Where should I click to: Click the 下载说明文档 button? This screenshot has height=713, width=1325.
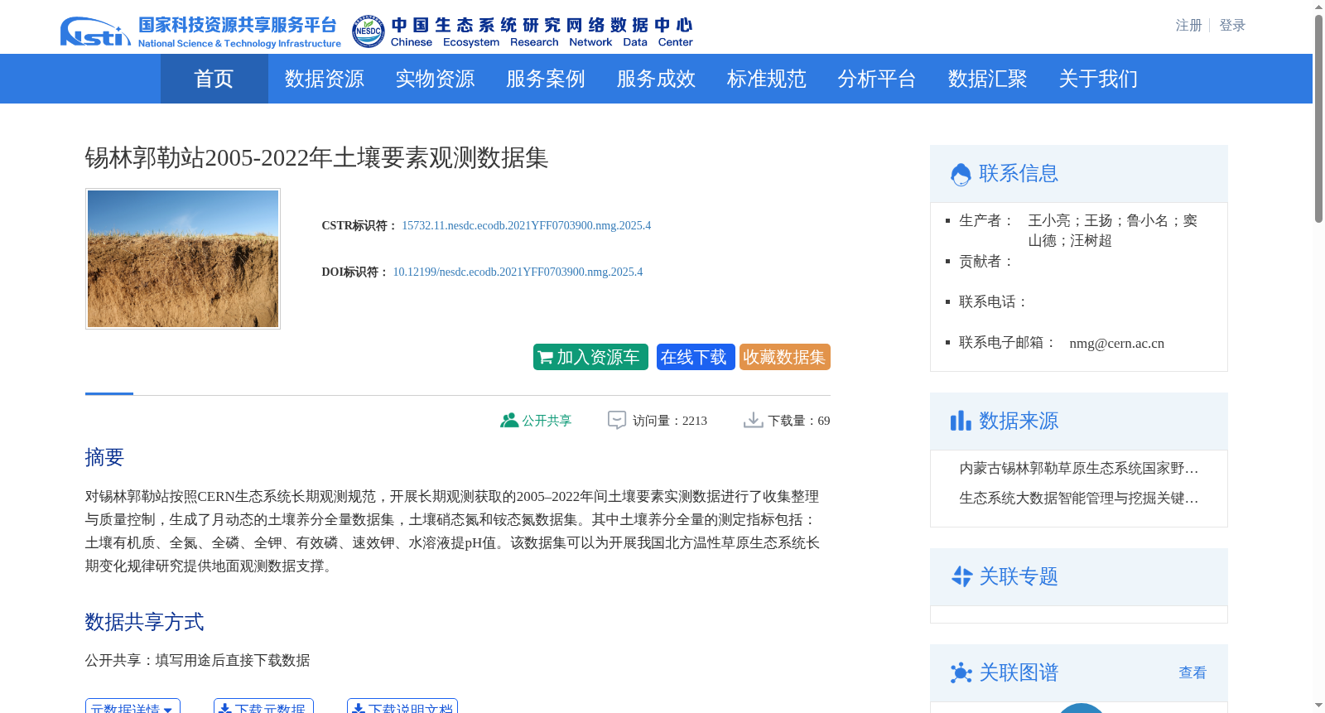[402, 706]
